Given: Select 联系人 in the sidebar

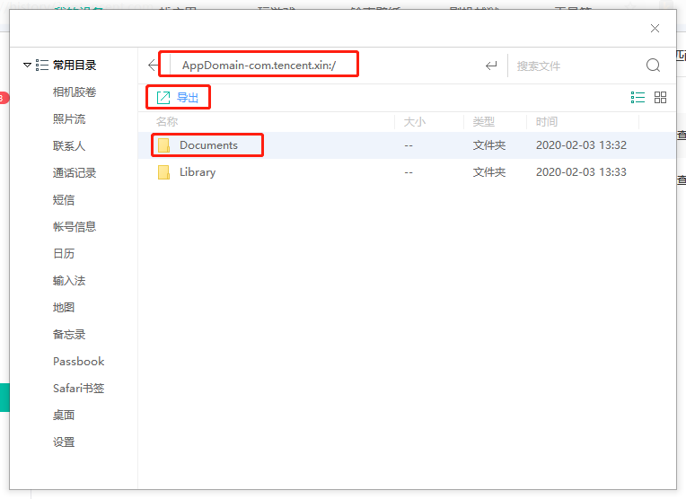Looking at the screenshot, I should [x=69, y=146].
